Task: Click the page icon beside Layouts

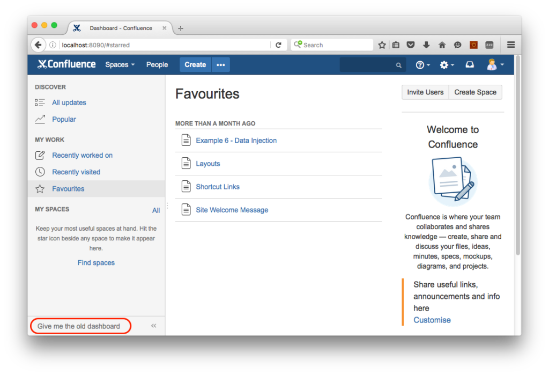Action: click(x=186, y=163)
